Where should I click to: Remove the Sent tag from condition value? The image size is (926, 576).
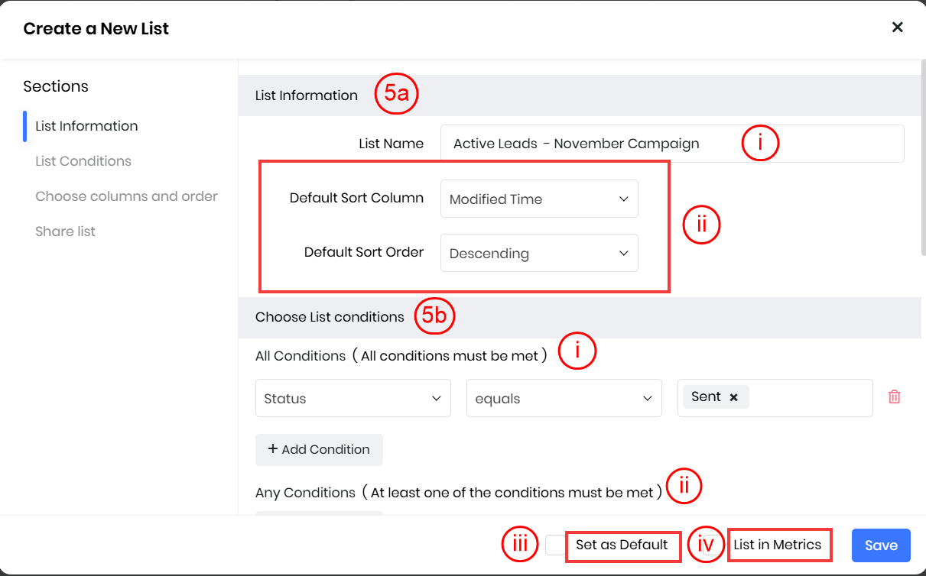coord(733,397)
